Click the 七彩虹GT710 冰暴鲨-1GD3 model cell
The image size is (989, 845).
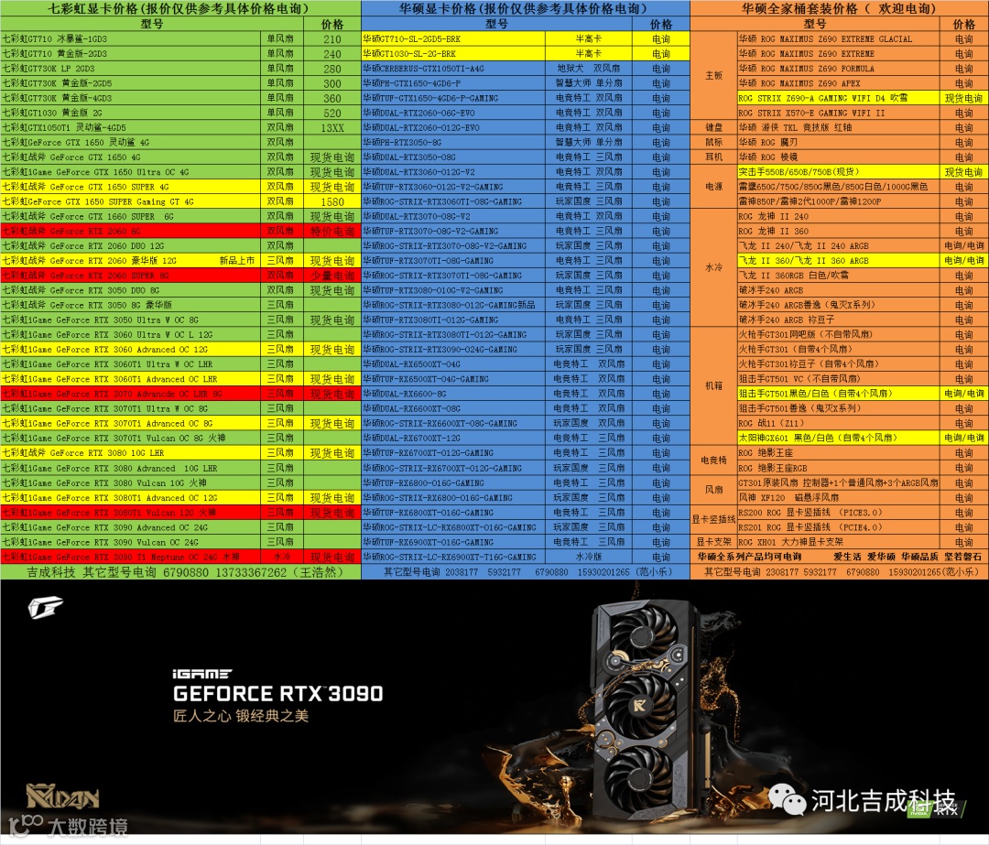[131, 39]
